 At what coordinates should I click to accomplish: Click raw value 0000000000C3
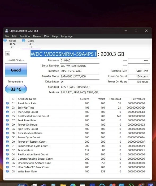(x=136, y=125)
